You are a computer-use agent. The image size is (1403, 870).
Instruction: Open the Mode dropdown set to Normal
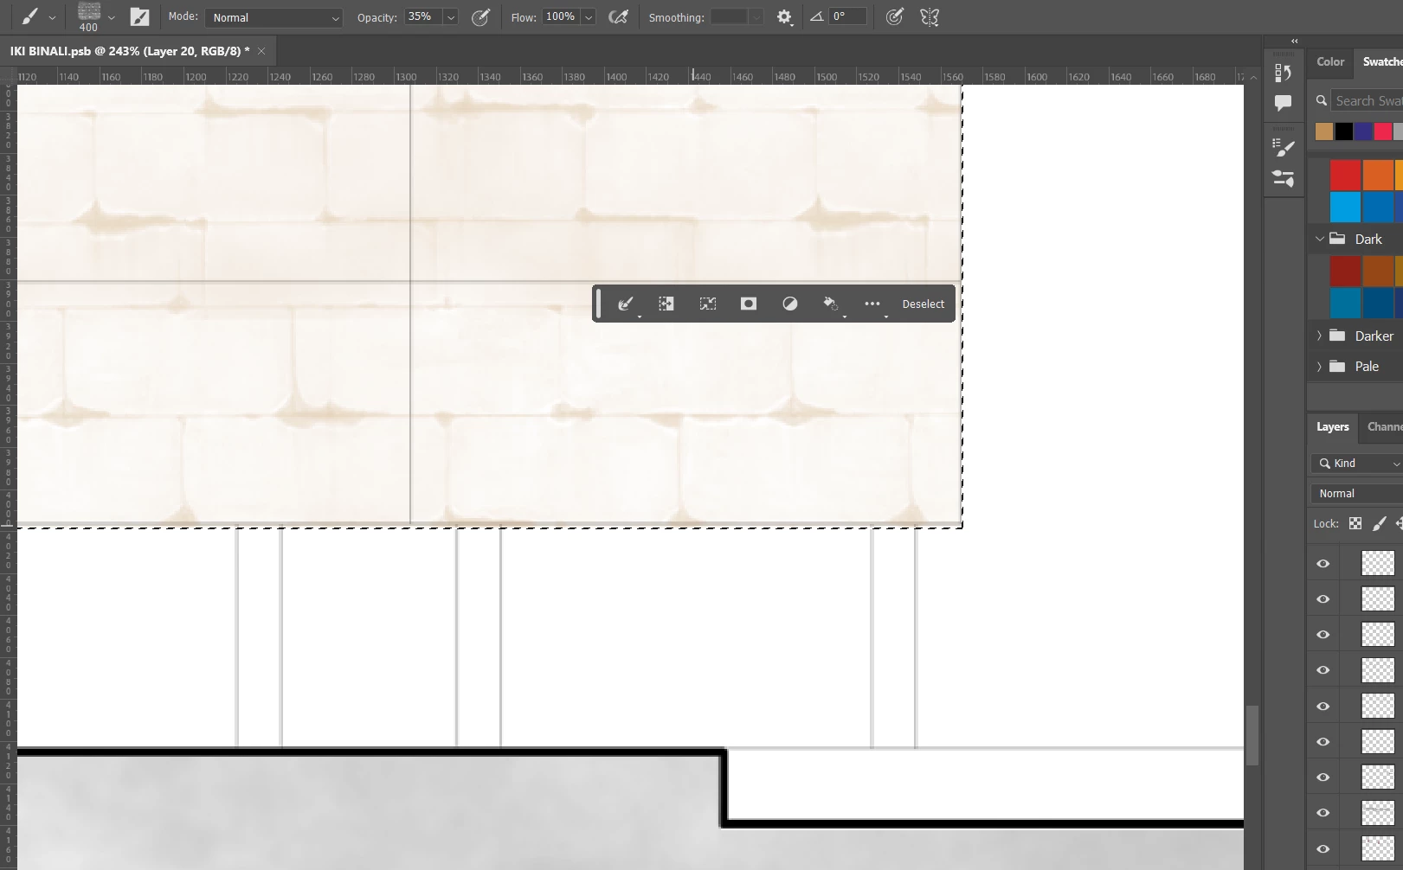[x=274, y=17]
